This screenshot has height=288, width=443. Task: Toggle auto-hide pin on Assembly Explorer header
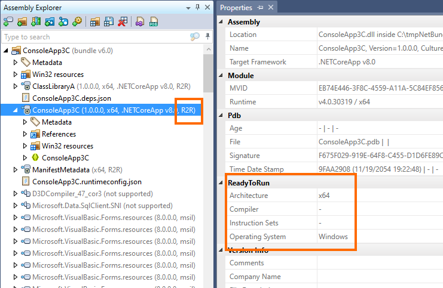pyautogui.click(x=197, y=7)
